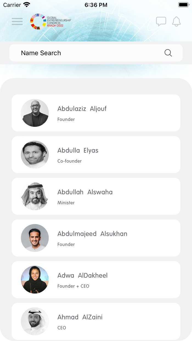
Task: Click the Wi-Fi icon in status bar
Action: tap(26, 4)
